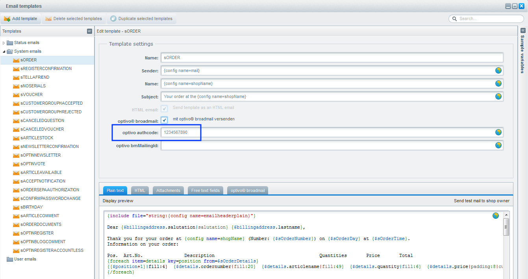Screen dimensions: 528x279
Task: Click the template Name field containing sORDER
Action: 332,57
